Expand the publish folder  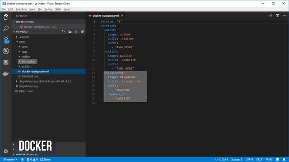coord(27,67)
